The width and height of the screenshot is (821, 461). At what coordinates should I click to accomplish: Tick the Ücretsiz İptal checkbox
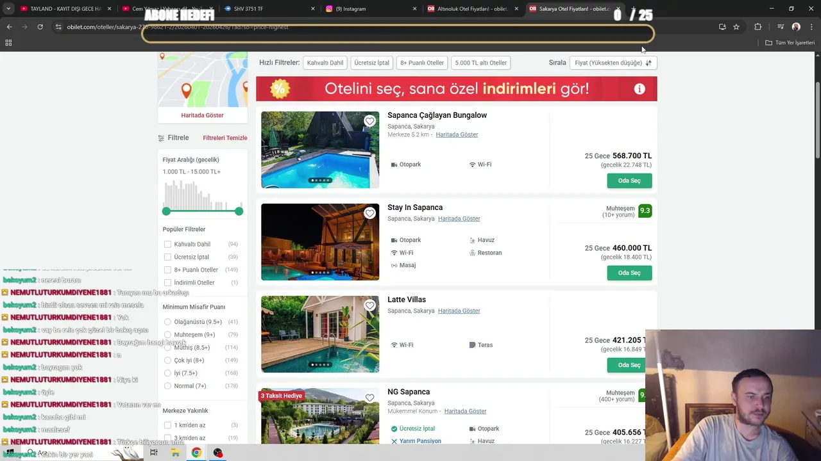coord(167,257)
